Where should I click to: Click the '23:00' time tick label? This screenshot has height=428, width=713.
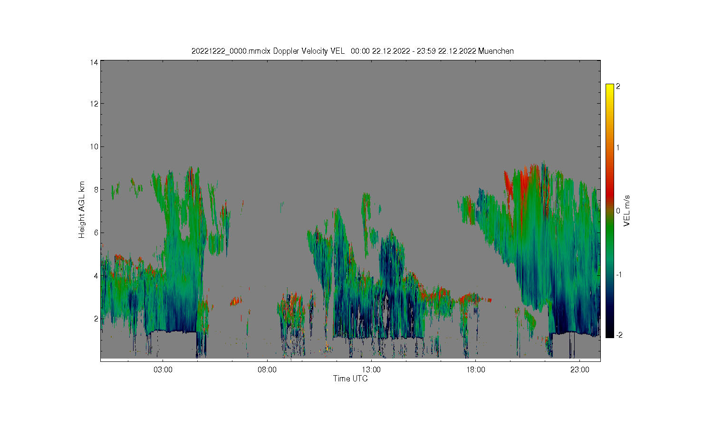(x=580, y=370)
